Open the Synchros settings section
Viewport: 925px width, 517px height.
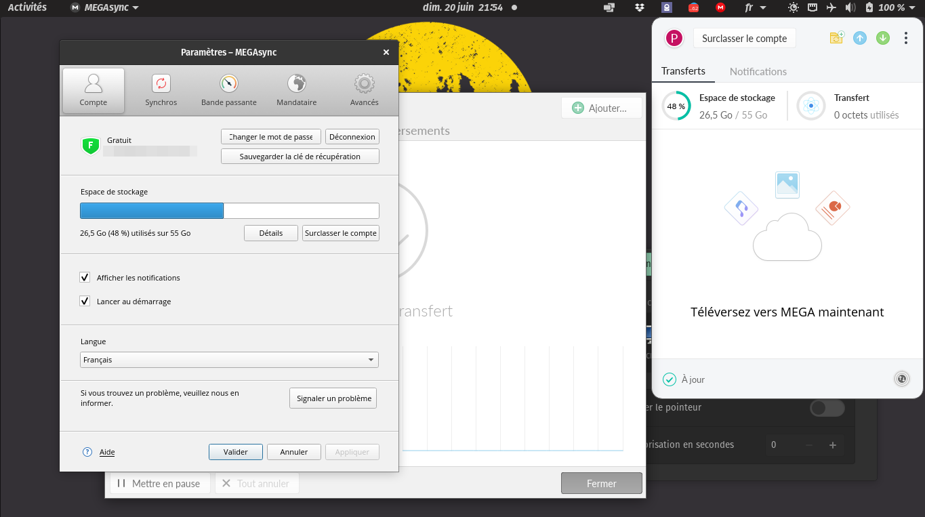click(161, 91)
